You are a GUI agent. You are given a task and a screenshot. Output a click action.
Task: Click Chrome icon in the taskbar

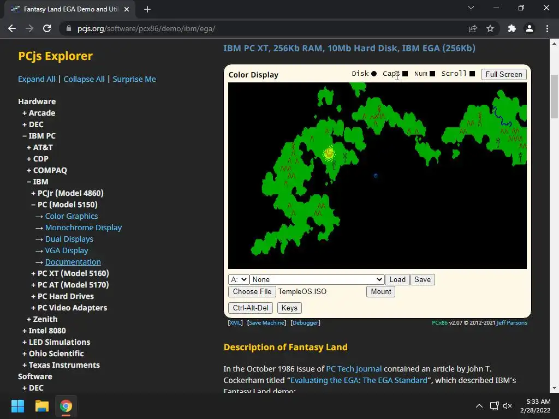coord(66,406)
